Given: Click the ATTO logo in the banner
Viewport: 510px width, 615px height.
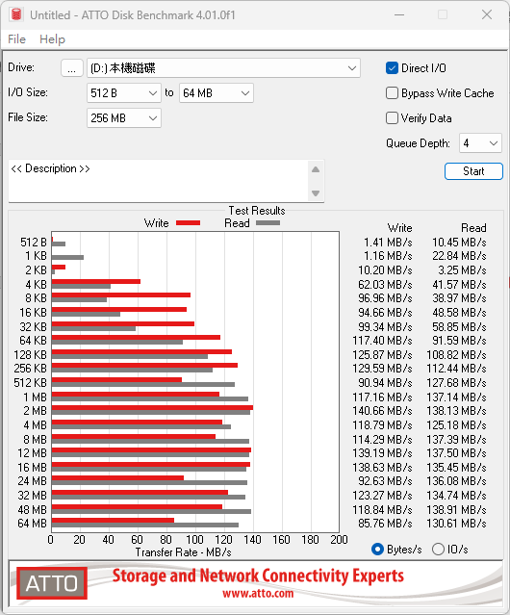Looking at the screenshot, I should pyautogui.click(x=52, y=583).
